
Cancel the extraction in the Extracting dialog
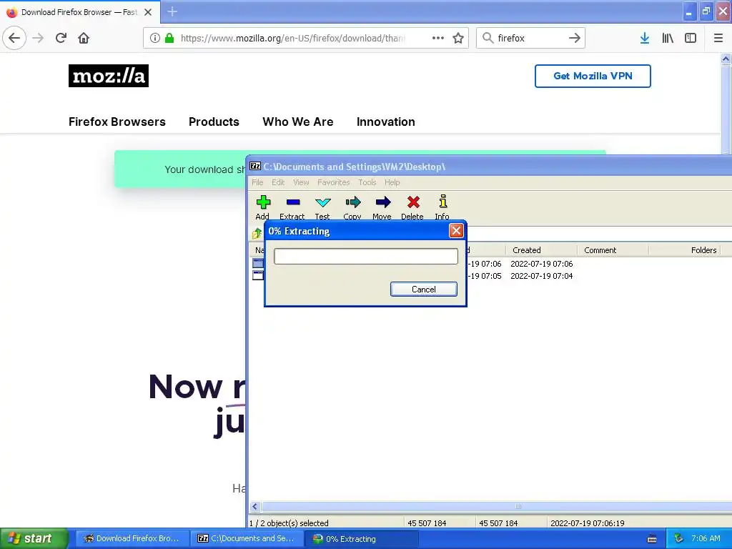point(424,290)
